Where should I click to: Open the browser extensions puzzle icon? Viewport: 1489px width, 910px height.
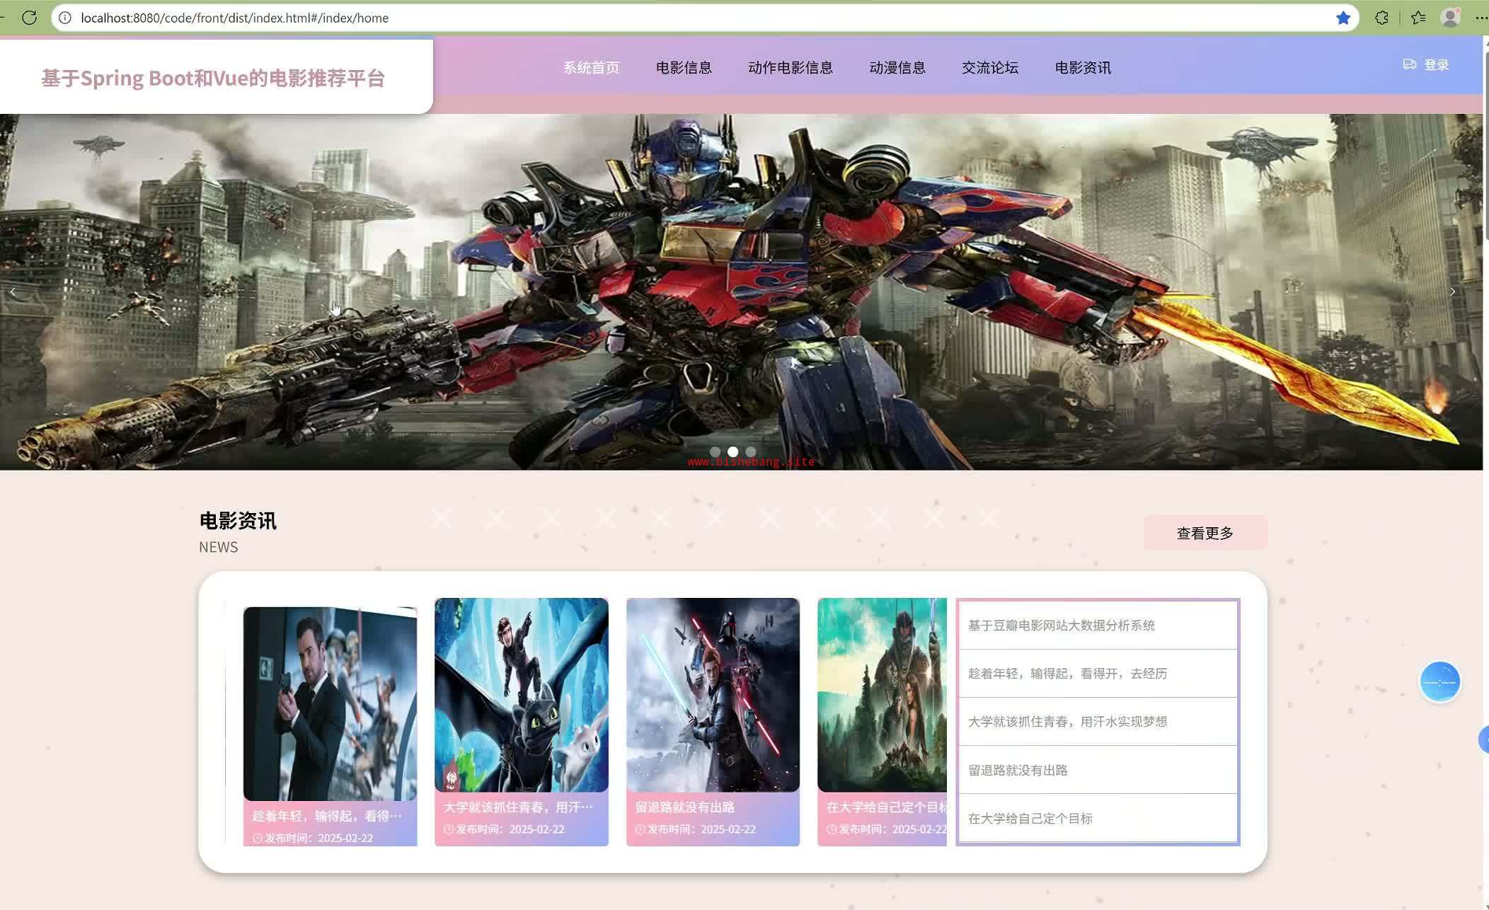[x=1381, y=18]
